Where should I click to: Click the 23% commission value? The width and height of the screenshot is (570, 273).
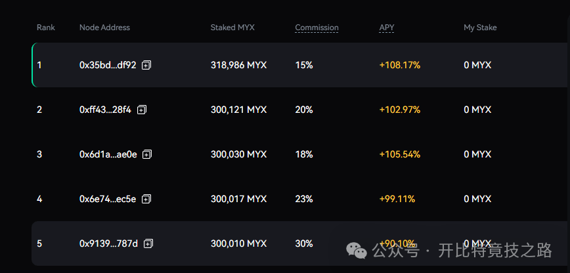304,199
